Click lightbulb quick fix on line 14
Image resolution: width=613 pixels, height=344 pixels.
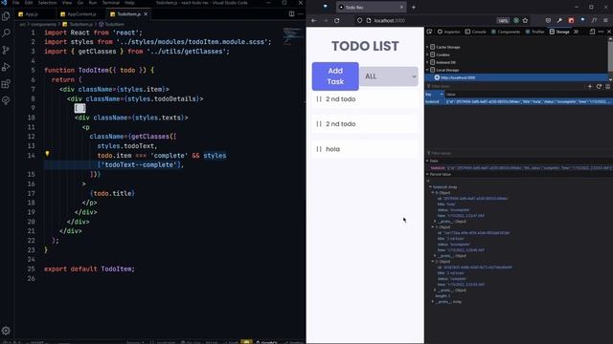point(47,154)
